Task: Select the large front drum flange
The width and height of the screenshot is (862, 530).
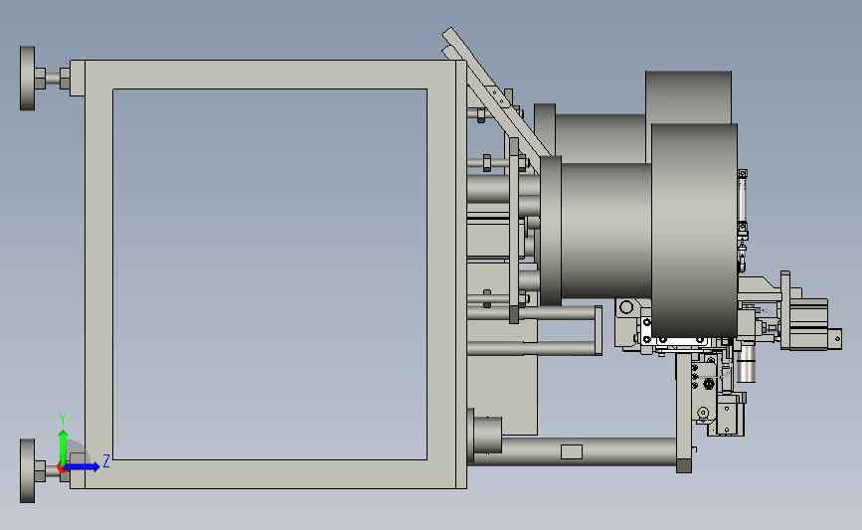Action: [x=694, y=231]
